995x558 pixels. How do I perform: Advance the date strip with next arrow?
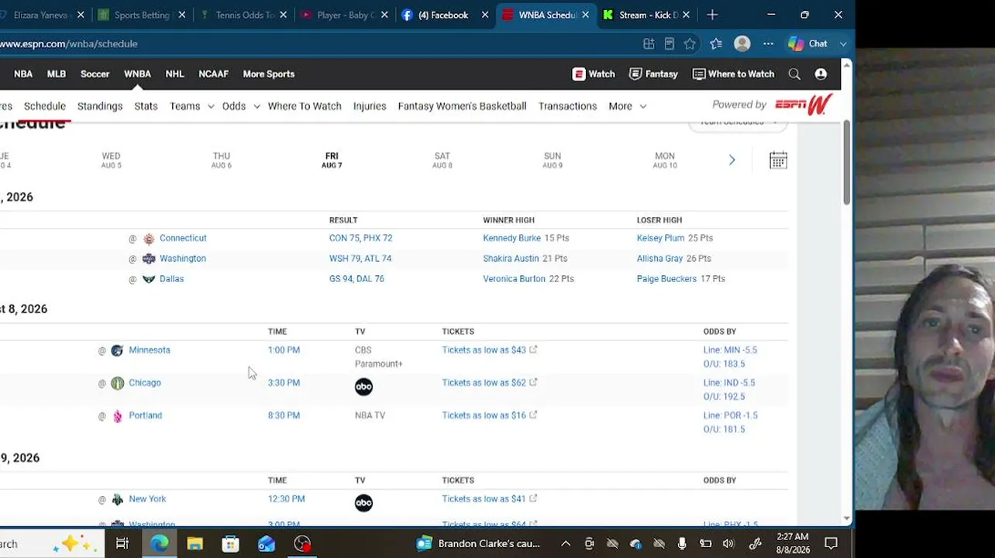(732, 160)
